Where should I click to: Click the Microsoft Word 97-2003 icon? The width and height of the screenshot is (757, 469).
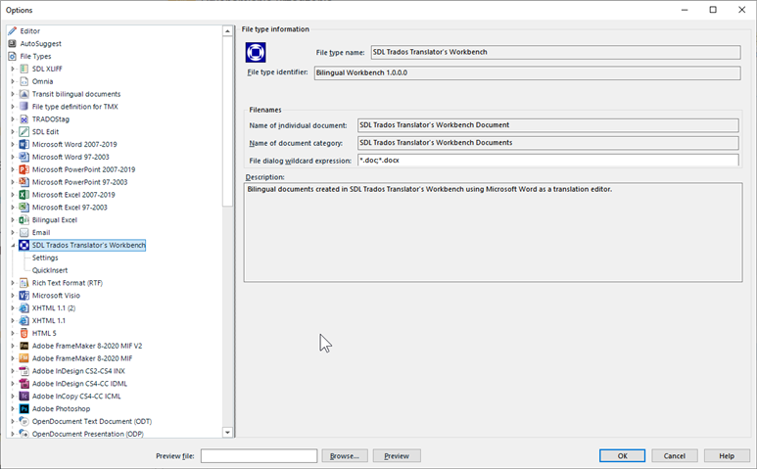coord(24,157)
